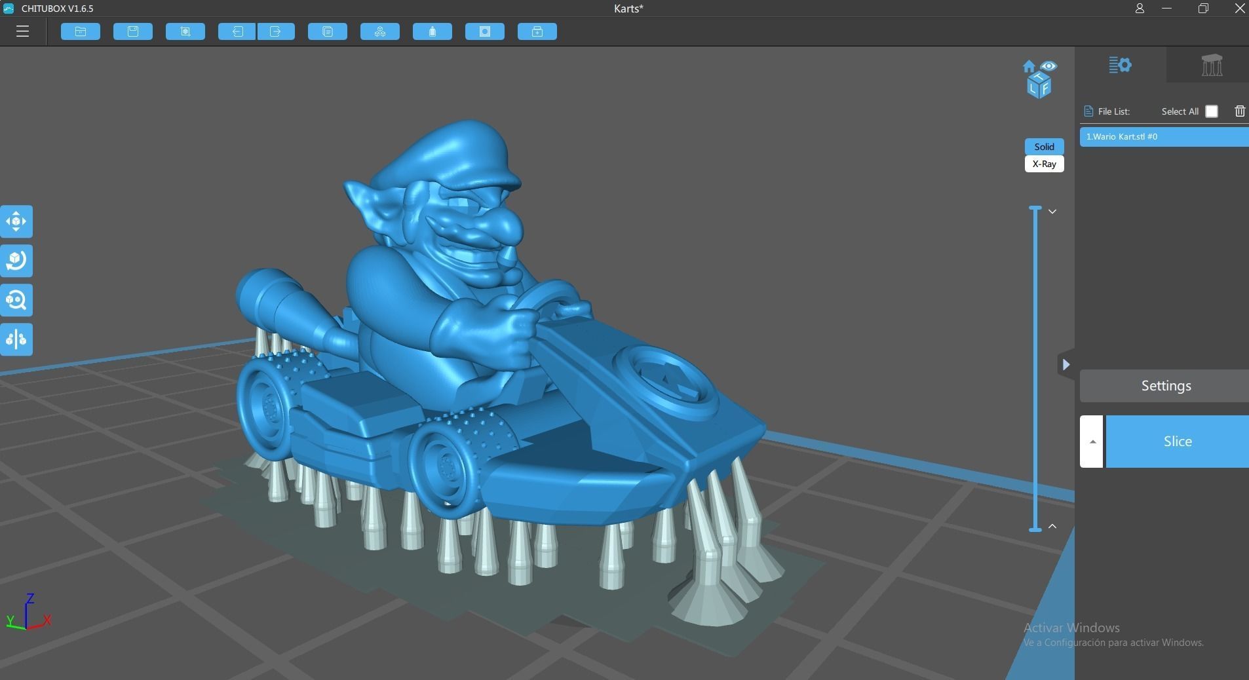Click the home view icon

[x=1029, y=66]
